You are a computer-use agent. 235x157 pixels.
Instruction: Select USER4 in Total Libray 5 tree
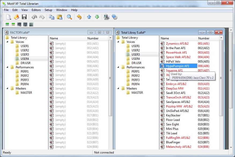click(x=136, y=59)
